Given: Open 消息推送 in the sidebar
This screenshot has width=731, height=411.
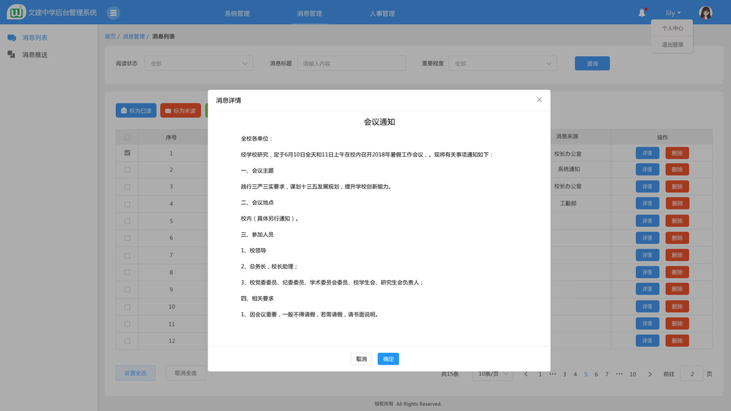Looking at the screenshot, I should click(35, 55).
